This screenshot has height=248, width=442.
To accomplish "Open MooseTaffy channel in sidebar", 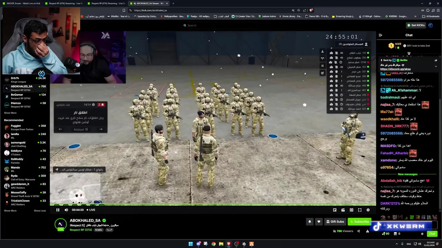I will 25,194.
